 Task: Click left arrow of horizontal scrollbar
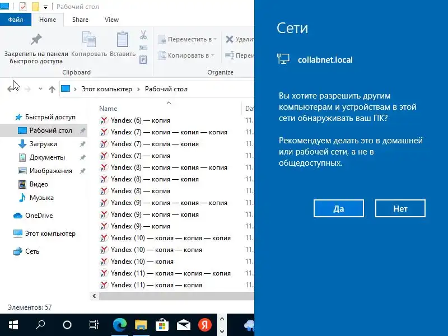click(x=94, y=296)
